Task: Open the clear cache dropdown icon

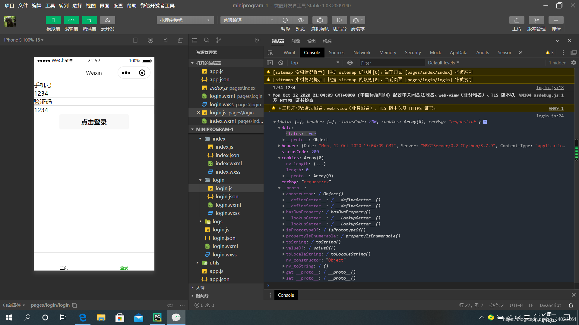Action: pos(358,20)
